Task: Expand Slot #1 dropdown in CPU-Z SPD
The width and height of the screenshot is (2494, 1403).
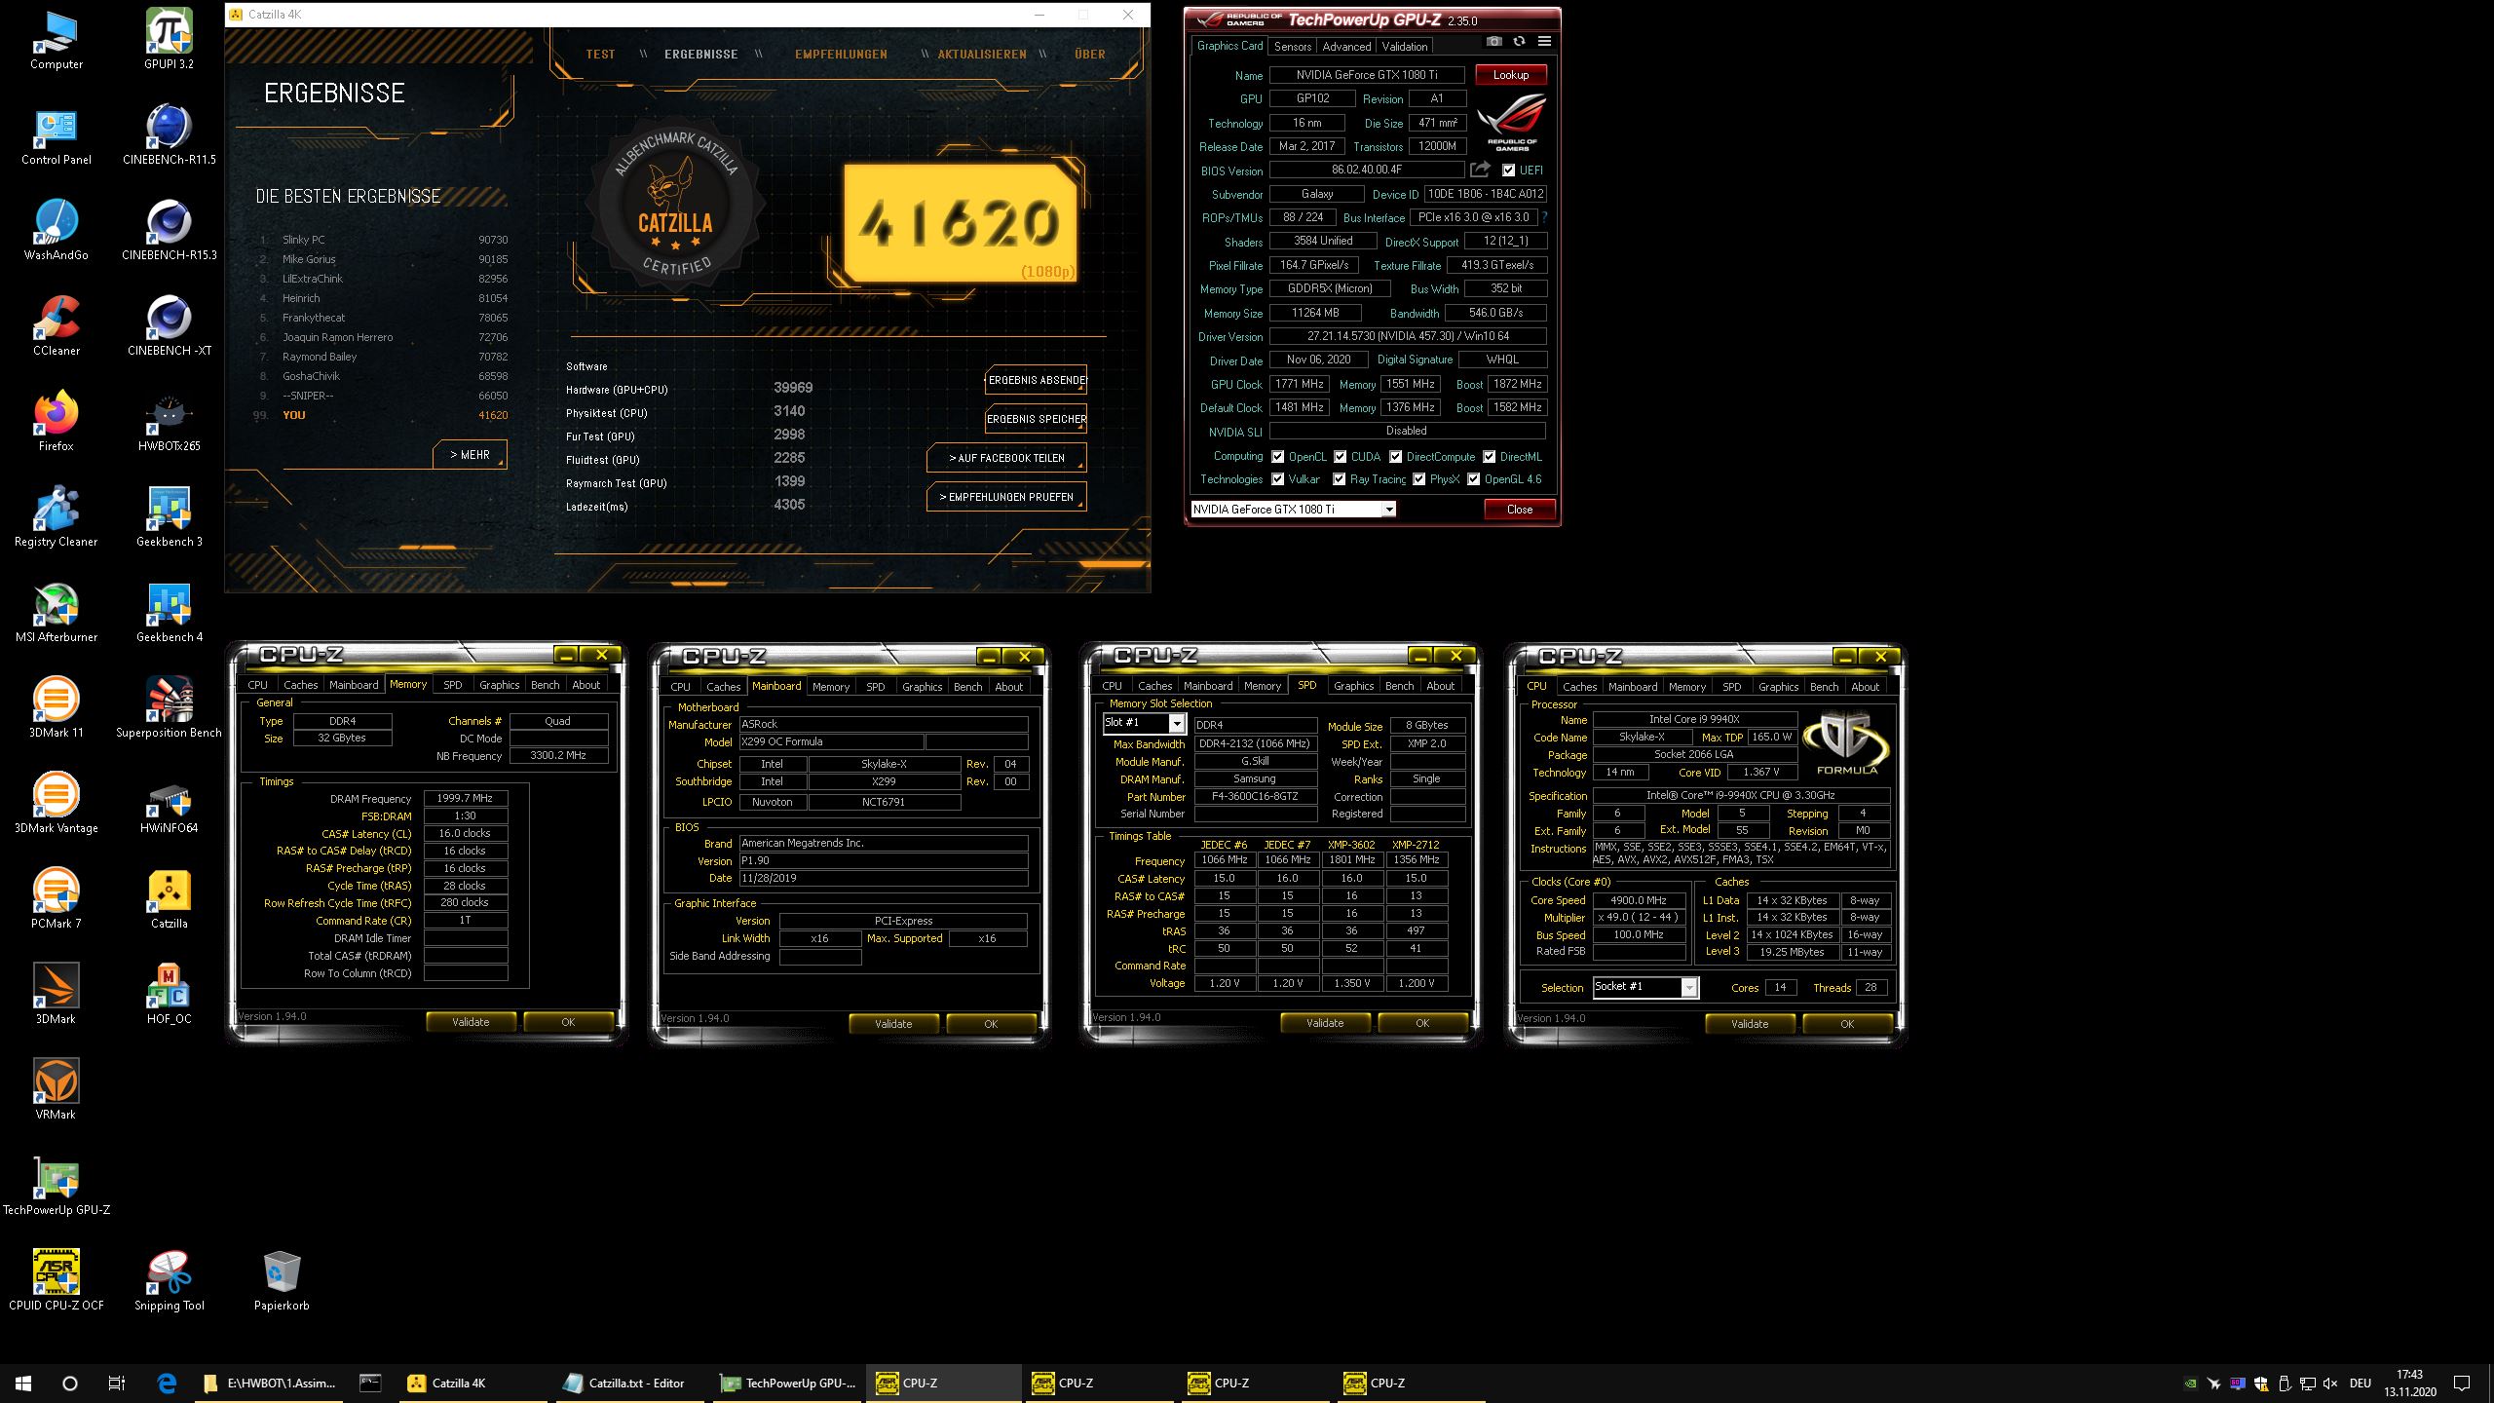Action: click(x=1177, y=723)
